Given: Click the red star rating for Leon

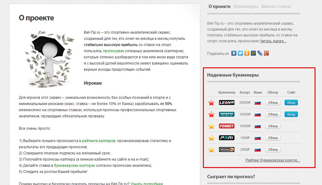Looking at the screenshot, I should coord(211,102).
